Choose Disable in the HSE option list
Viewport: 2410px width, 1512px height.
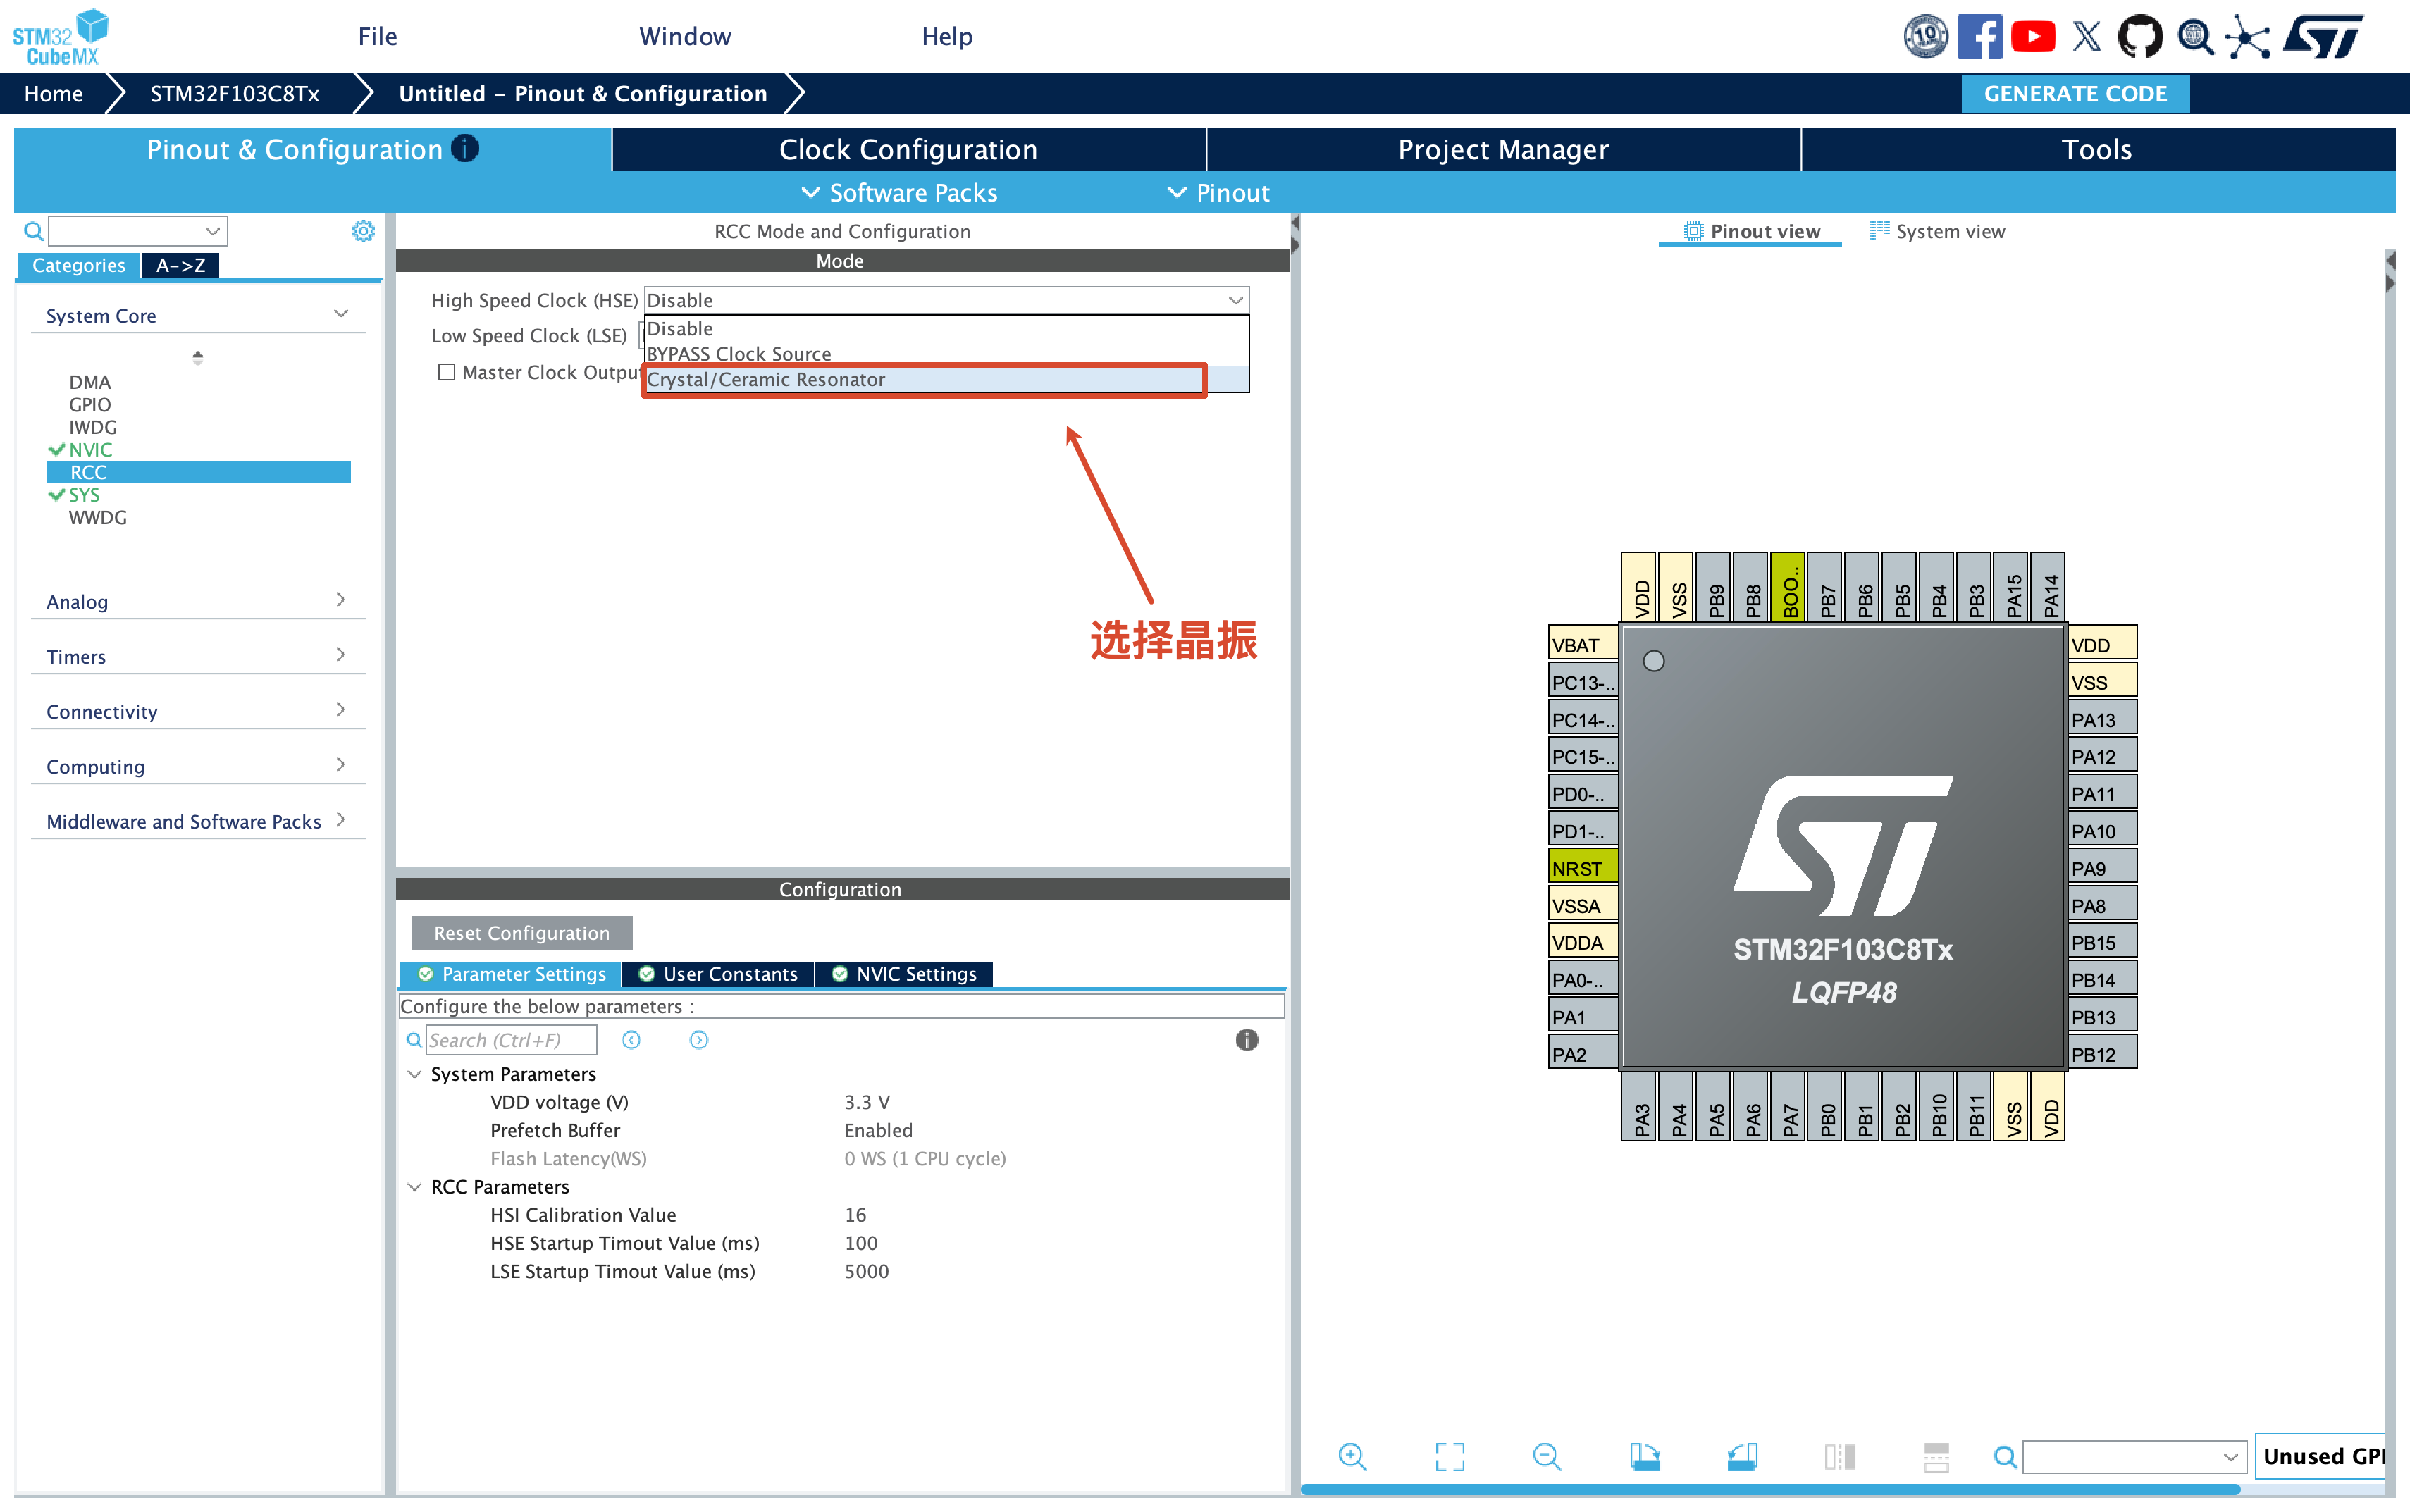(946, 329)
